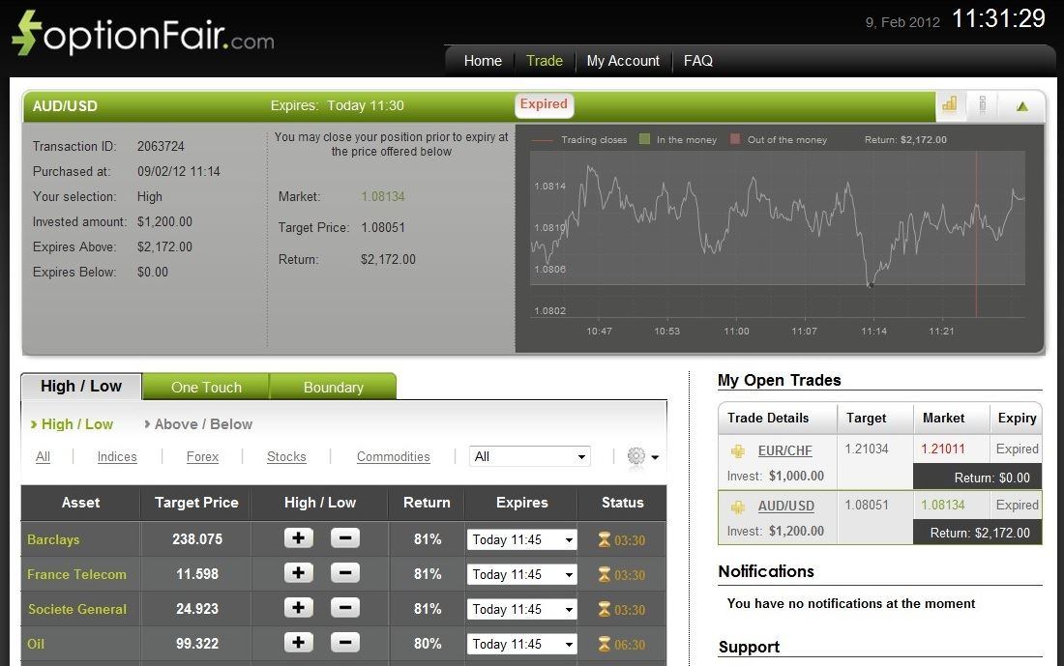This screenshot has height=666, width=1064.
Task: Open the Expires dropdown for Societe General
Action: click(x=521, y=609)
